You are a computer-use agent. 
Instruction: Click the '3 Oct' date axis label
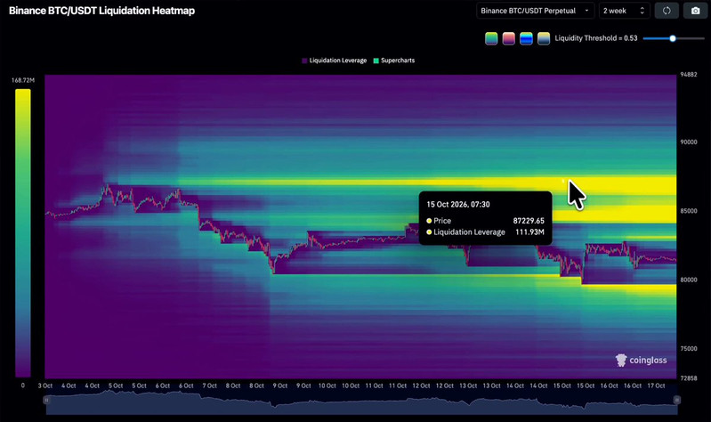[x=44, y=385]
